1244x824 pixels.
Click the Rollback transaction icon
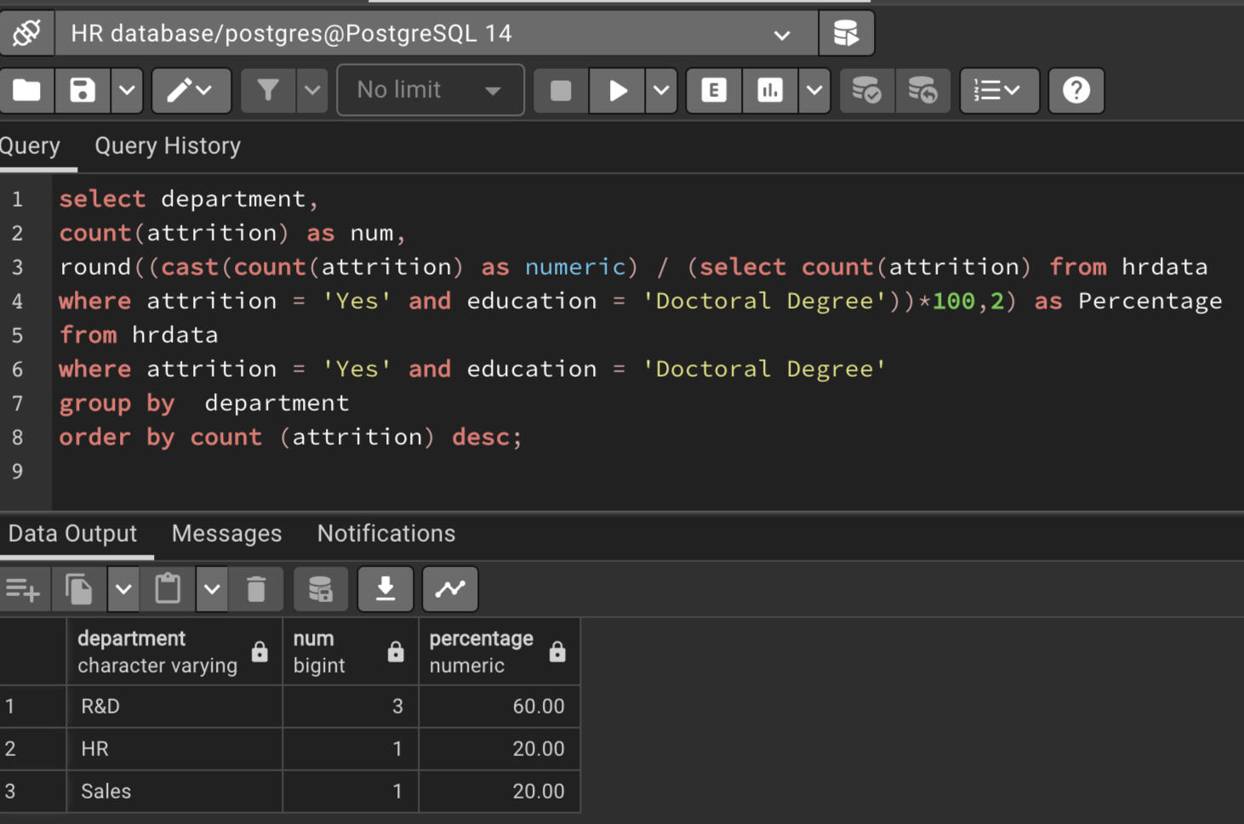tap(922, 90)
